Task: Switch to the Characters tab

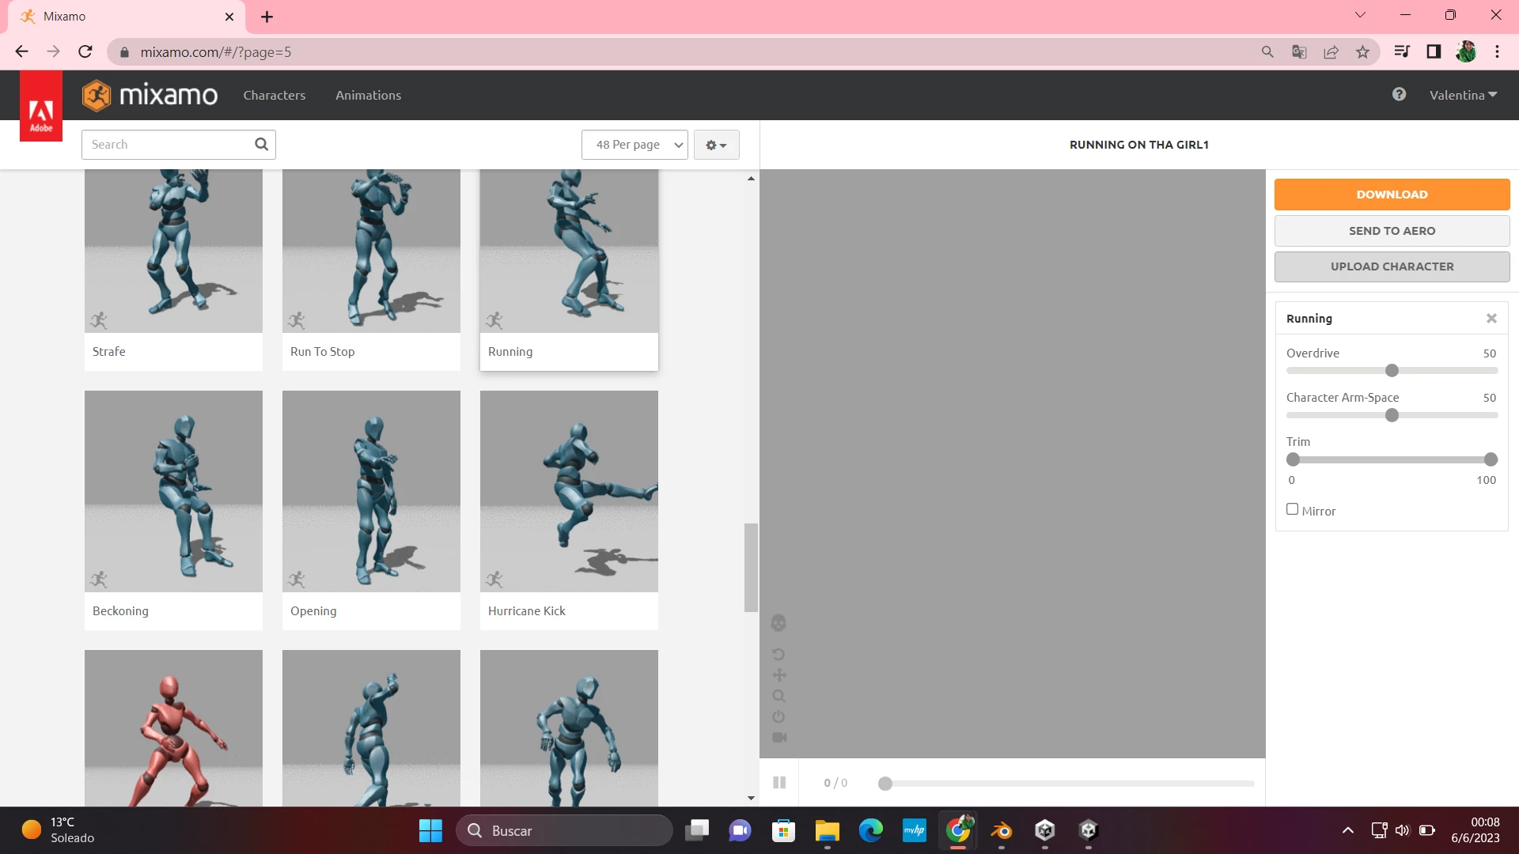Action: [x=274, y=95]
